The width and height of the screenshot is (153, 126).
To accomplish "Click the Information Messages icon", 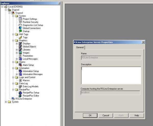I will (x=20, y=74).
